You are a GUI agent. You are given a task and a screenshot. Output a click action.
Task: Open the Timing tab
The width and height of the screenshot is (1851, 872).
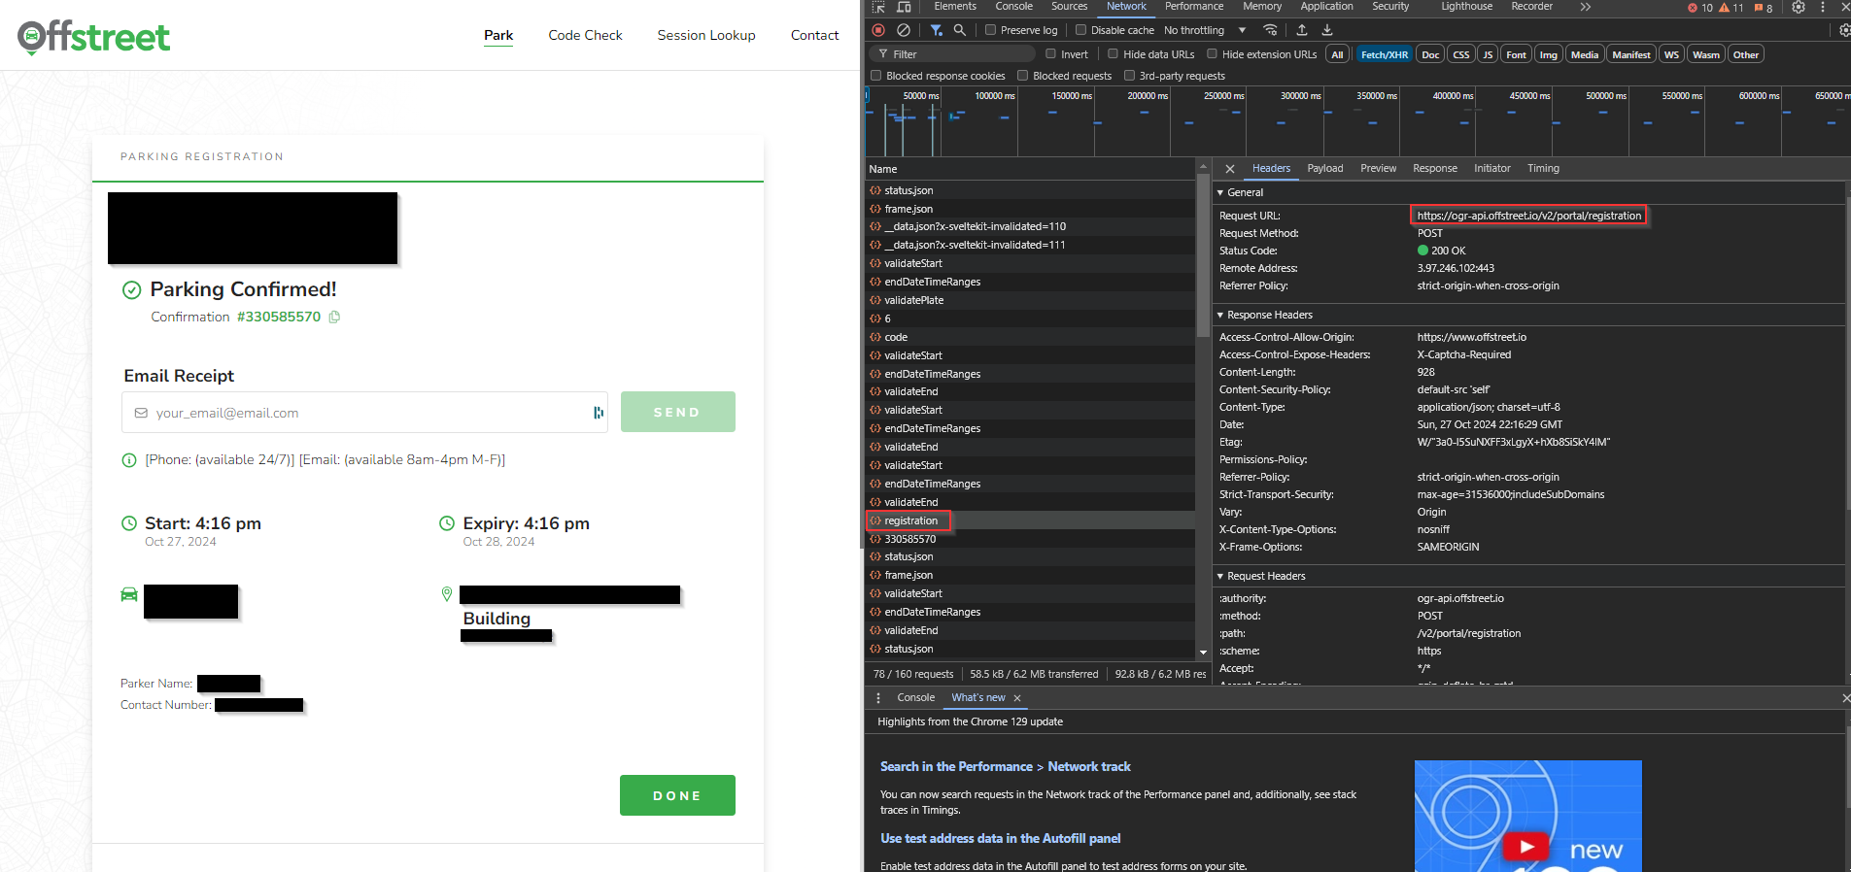pyautogui.click(x=1543, y=169)
